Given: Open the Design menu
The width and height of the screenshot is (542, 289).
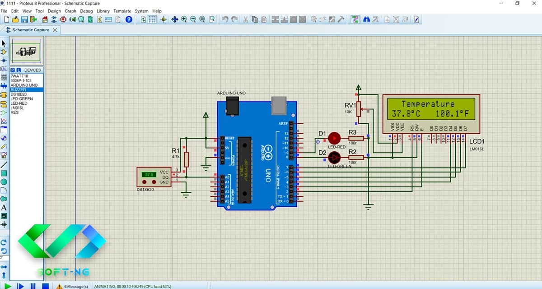Looking at the screenshot, I should (x=54, y=11).
